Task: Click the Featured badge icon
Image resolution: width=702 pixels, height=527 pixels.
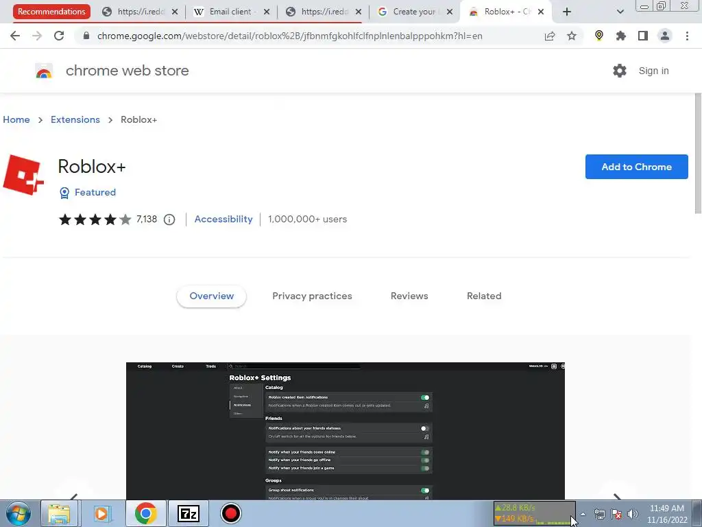Action: click(64, 193)
